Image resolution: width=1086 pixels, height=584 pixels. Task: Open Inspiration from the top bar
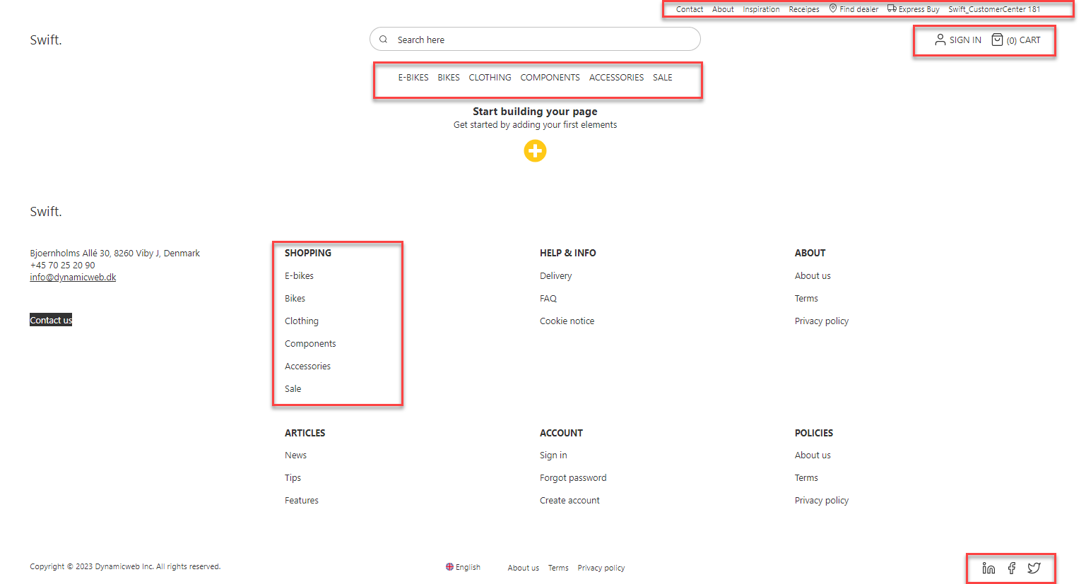click(x=761, y=9)
